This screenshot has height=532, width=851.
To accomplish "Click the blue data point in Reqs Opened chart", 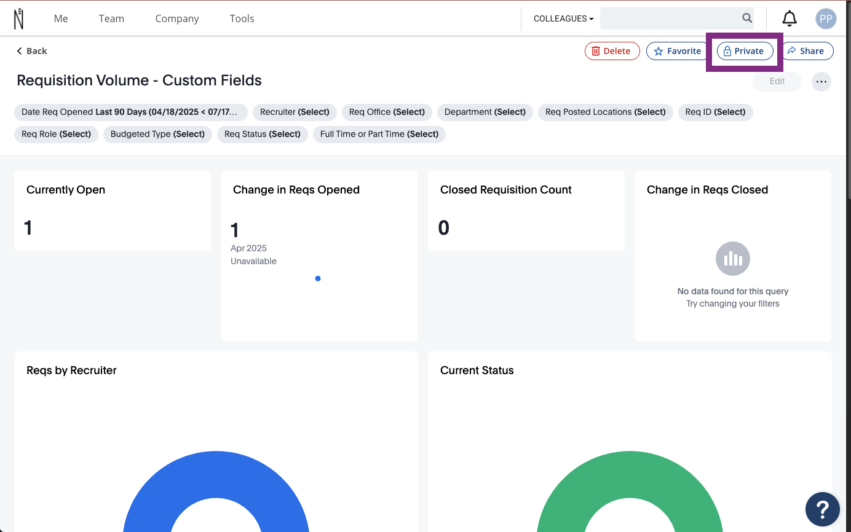I will [x=318, y=278].
